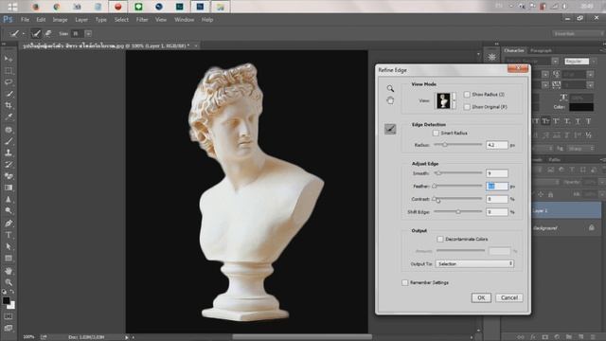Enable Show Original checkbox
This screenshot has width=606, height=341.
point(467,107)
